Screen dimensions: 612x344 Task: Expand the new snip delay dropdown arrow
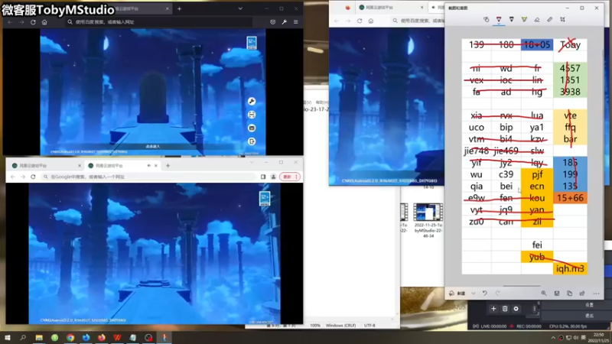point(473,294)
